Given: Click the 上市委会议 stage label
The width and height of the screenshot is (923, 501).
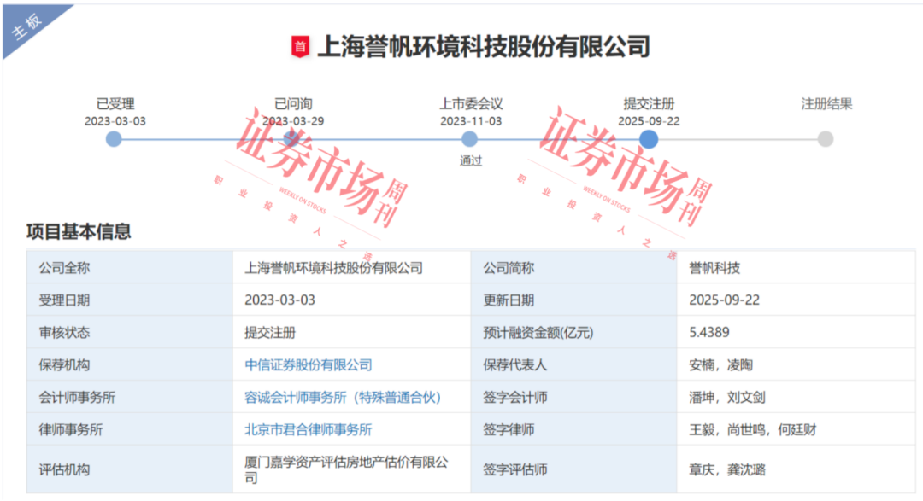Looking at the screenshot, I should tap(471, 104).
